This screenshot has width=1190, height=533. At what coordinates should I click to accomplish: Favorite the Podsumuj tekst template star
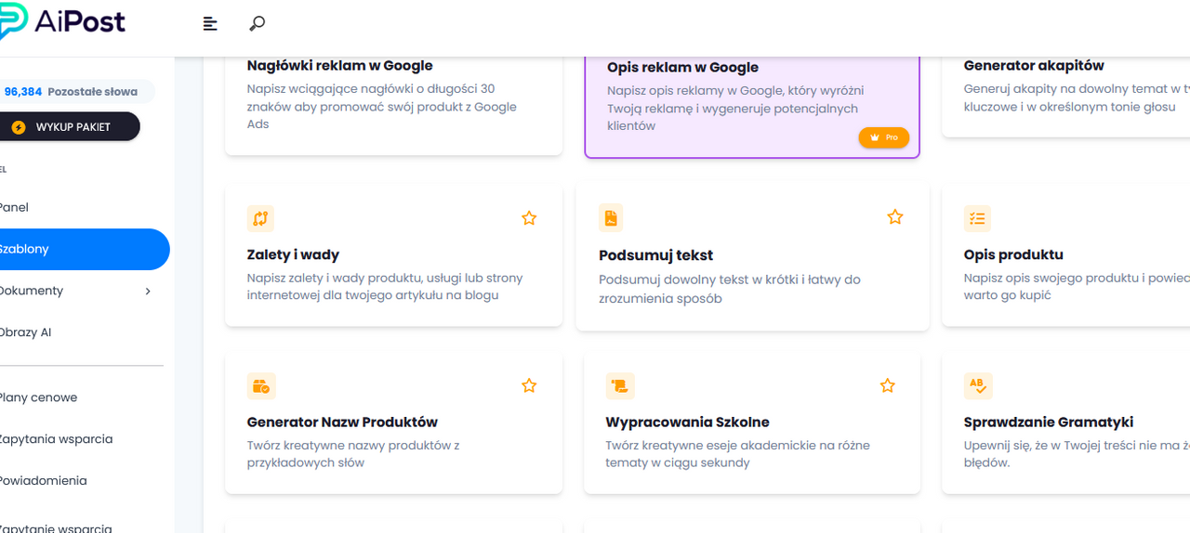(x=895, y=217)
